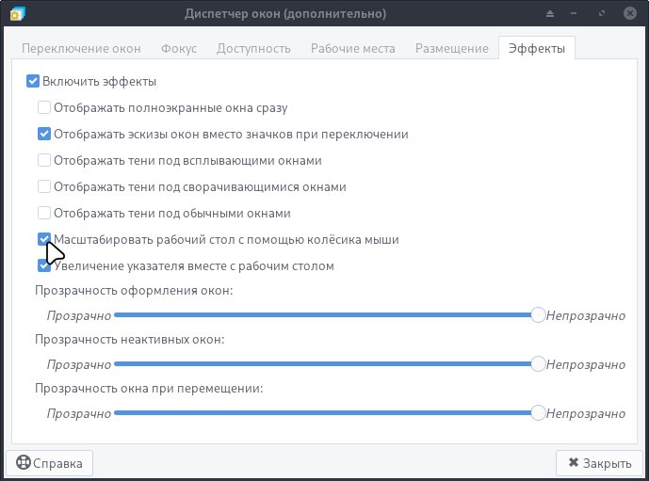The height and width of the screenshot is (481, 649).
Task: Enable 'Отображать тени под всплывающими окнами'
Action: pyautogui.click(x=44, y=161)
